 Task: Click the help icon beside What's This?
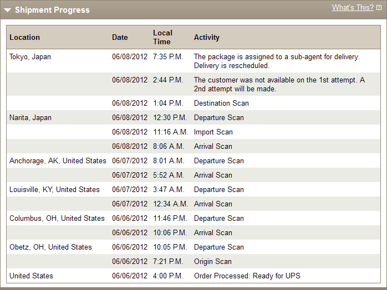pos(379,8)
